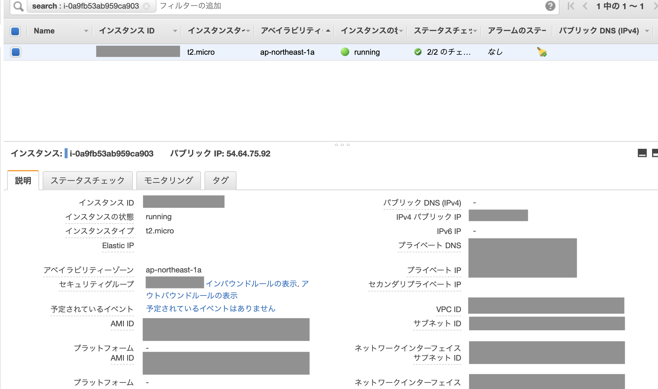Click the create alarm bell icon
This screenshot has width=658, height=389.
coord(542,52)
